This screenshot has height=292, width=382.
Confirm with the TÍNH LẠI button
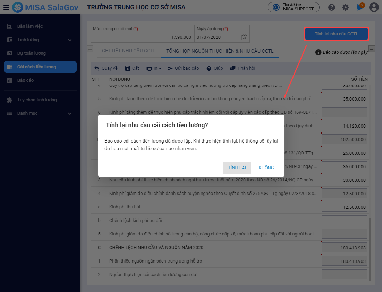[x=237, y=168]
